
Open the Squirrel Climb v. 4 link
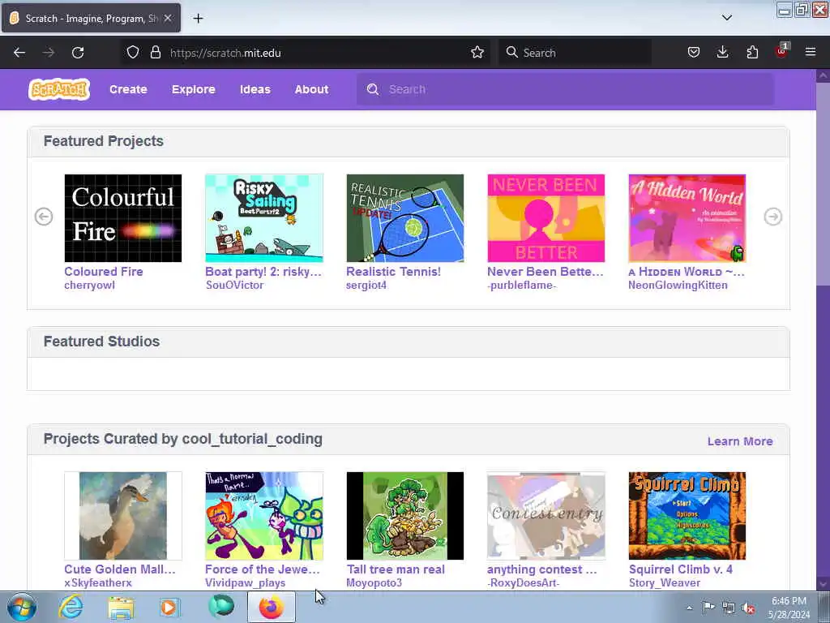[x=681, y=569]
